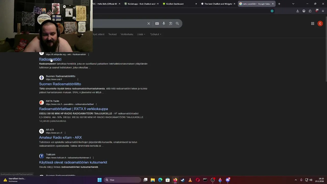Open Microsoft Store from taskbar

[x=168, y=180]
